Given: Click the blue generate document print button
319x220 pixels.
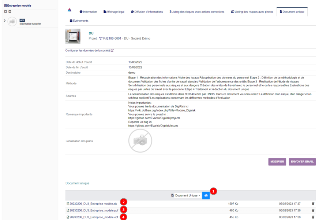Looking at the screenshot, I should click(x=206, y=195).
